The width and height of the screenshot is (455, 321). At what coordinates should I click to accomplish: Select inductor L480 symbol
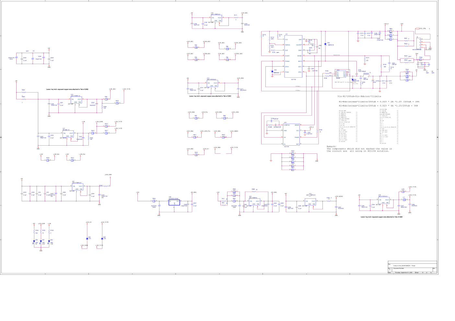pos(403,191)
